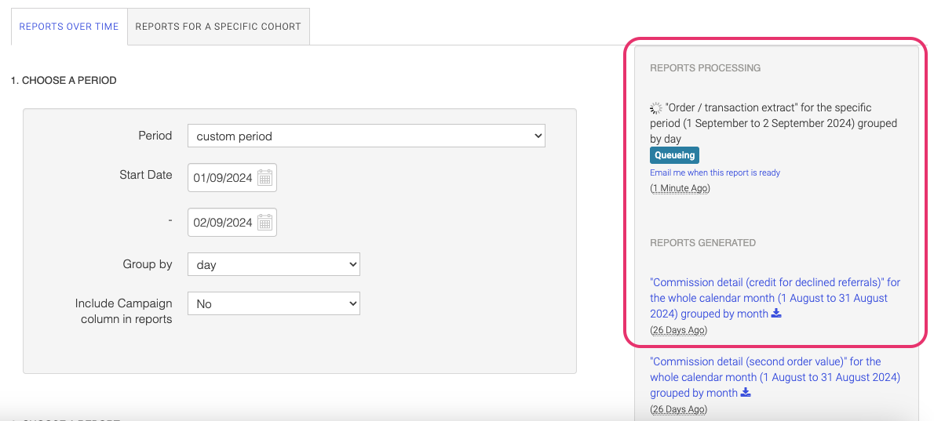Image resolution: width=934 pixels, height=421 pixels.
Task: Expand the Group by dropdown
Action: (274, 265)
